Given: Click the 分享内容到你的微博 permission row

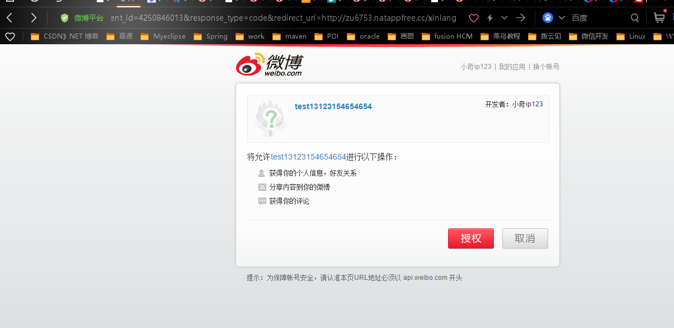Looking at the screenshot, I should coord(294,187).
